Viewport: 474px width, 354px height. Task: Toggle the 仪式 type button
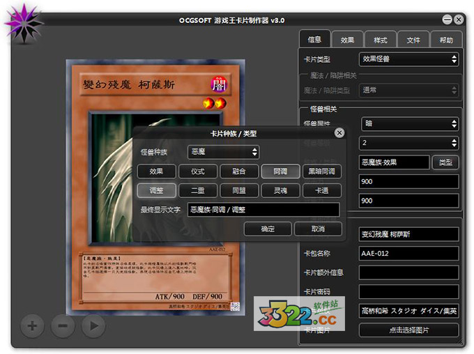pyautogui.click(x=198, y=171)
